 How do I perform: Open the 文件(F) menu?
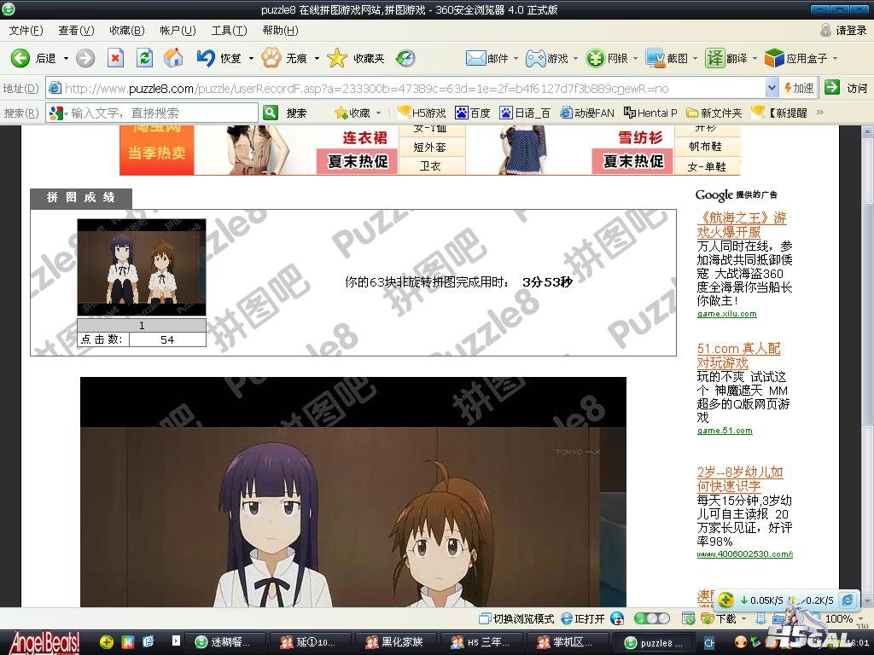point(26,31)
